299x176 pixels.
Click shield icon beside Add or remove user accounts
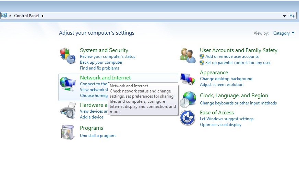tap(202, 56)
